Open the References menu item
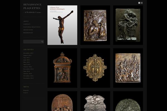This screenshot has width=167, height=111. pos(28,33)
